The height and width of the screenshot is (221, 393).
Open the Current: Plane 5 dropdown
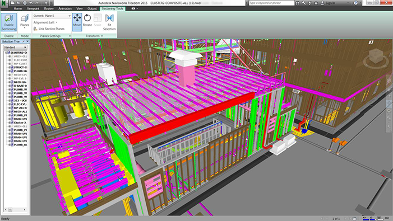coord(52,16)
